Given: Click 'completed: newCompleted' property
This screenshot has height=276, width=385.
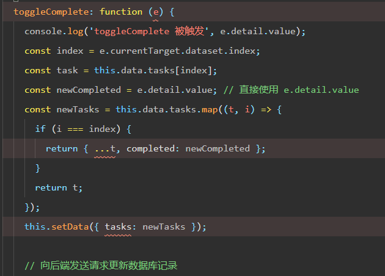Looking at the screenshot, I should (x=188, y=148).
